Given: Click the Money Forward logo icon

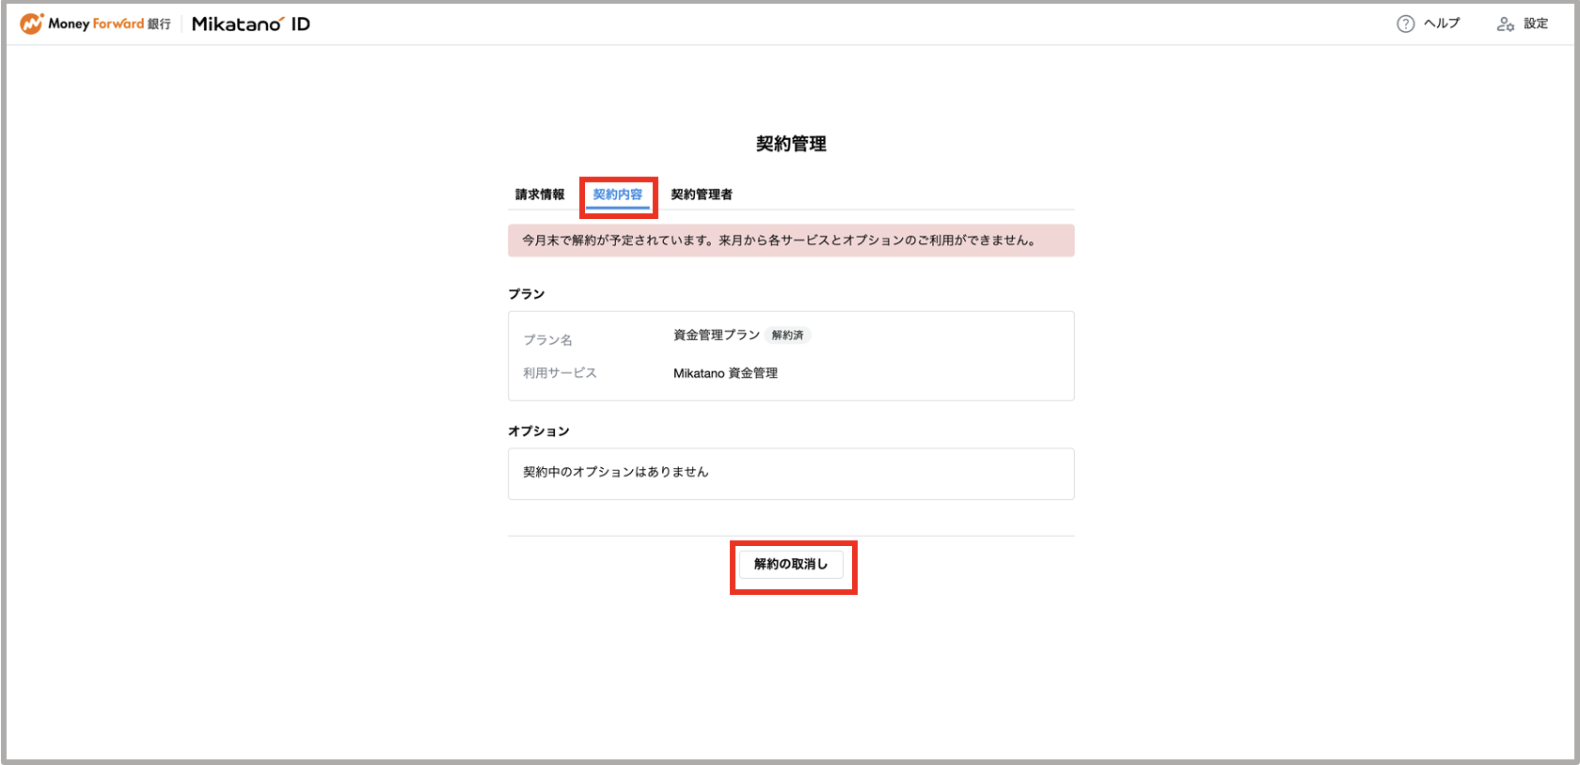Looking at the screenshot, I should tap(32, 23).
